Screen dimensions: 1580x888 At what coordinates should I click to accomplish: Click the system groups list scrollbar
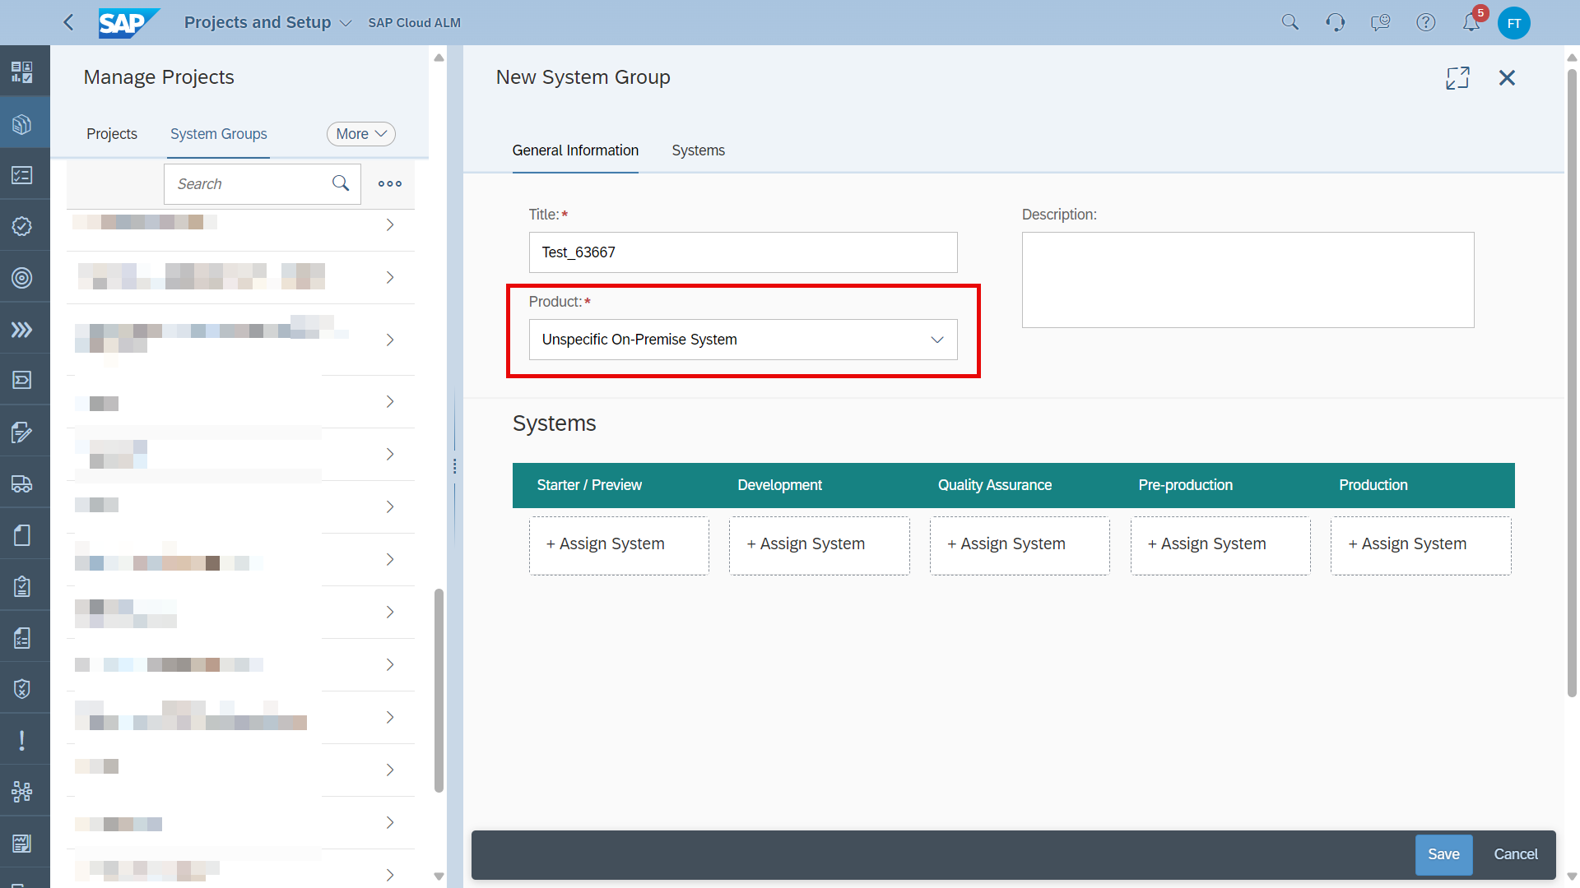pos(439,691)
